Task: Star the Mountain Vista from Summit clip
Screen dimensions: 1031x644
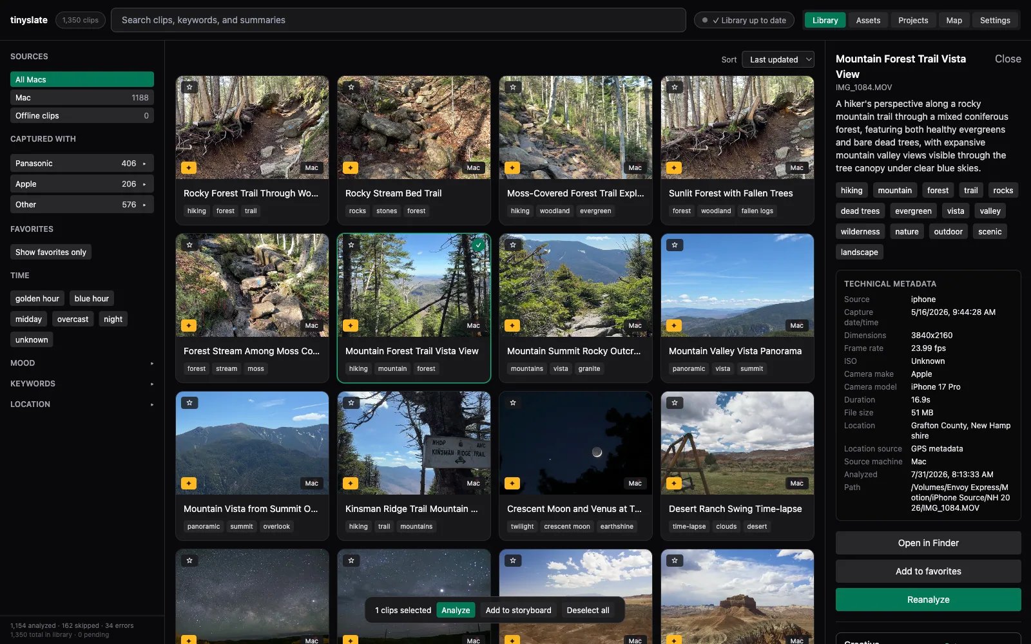Action: (189, 402)
